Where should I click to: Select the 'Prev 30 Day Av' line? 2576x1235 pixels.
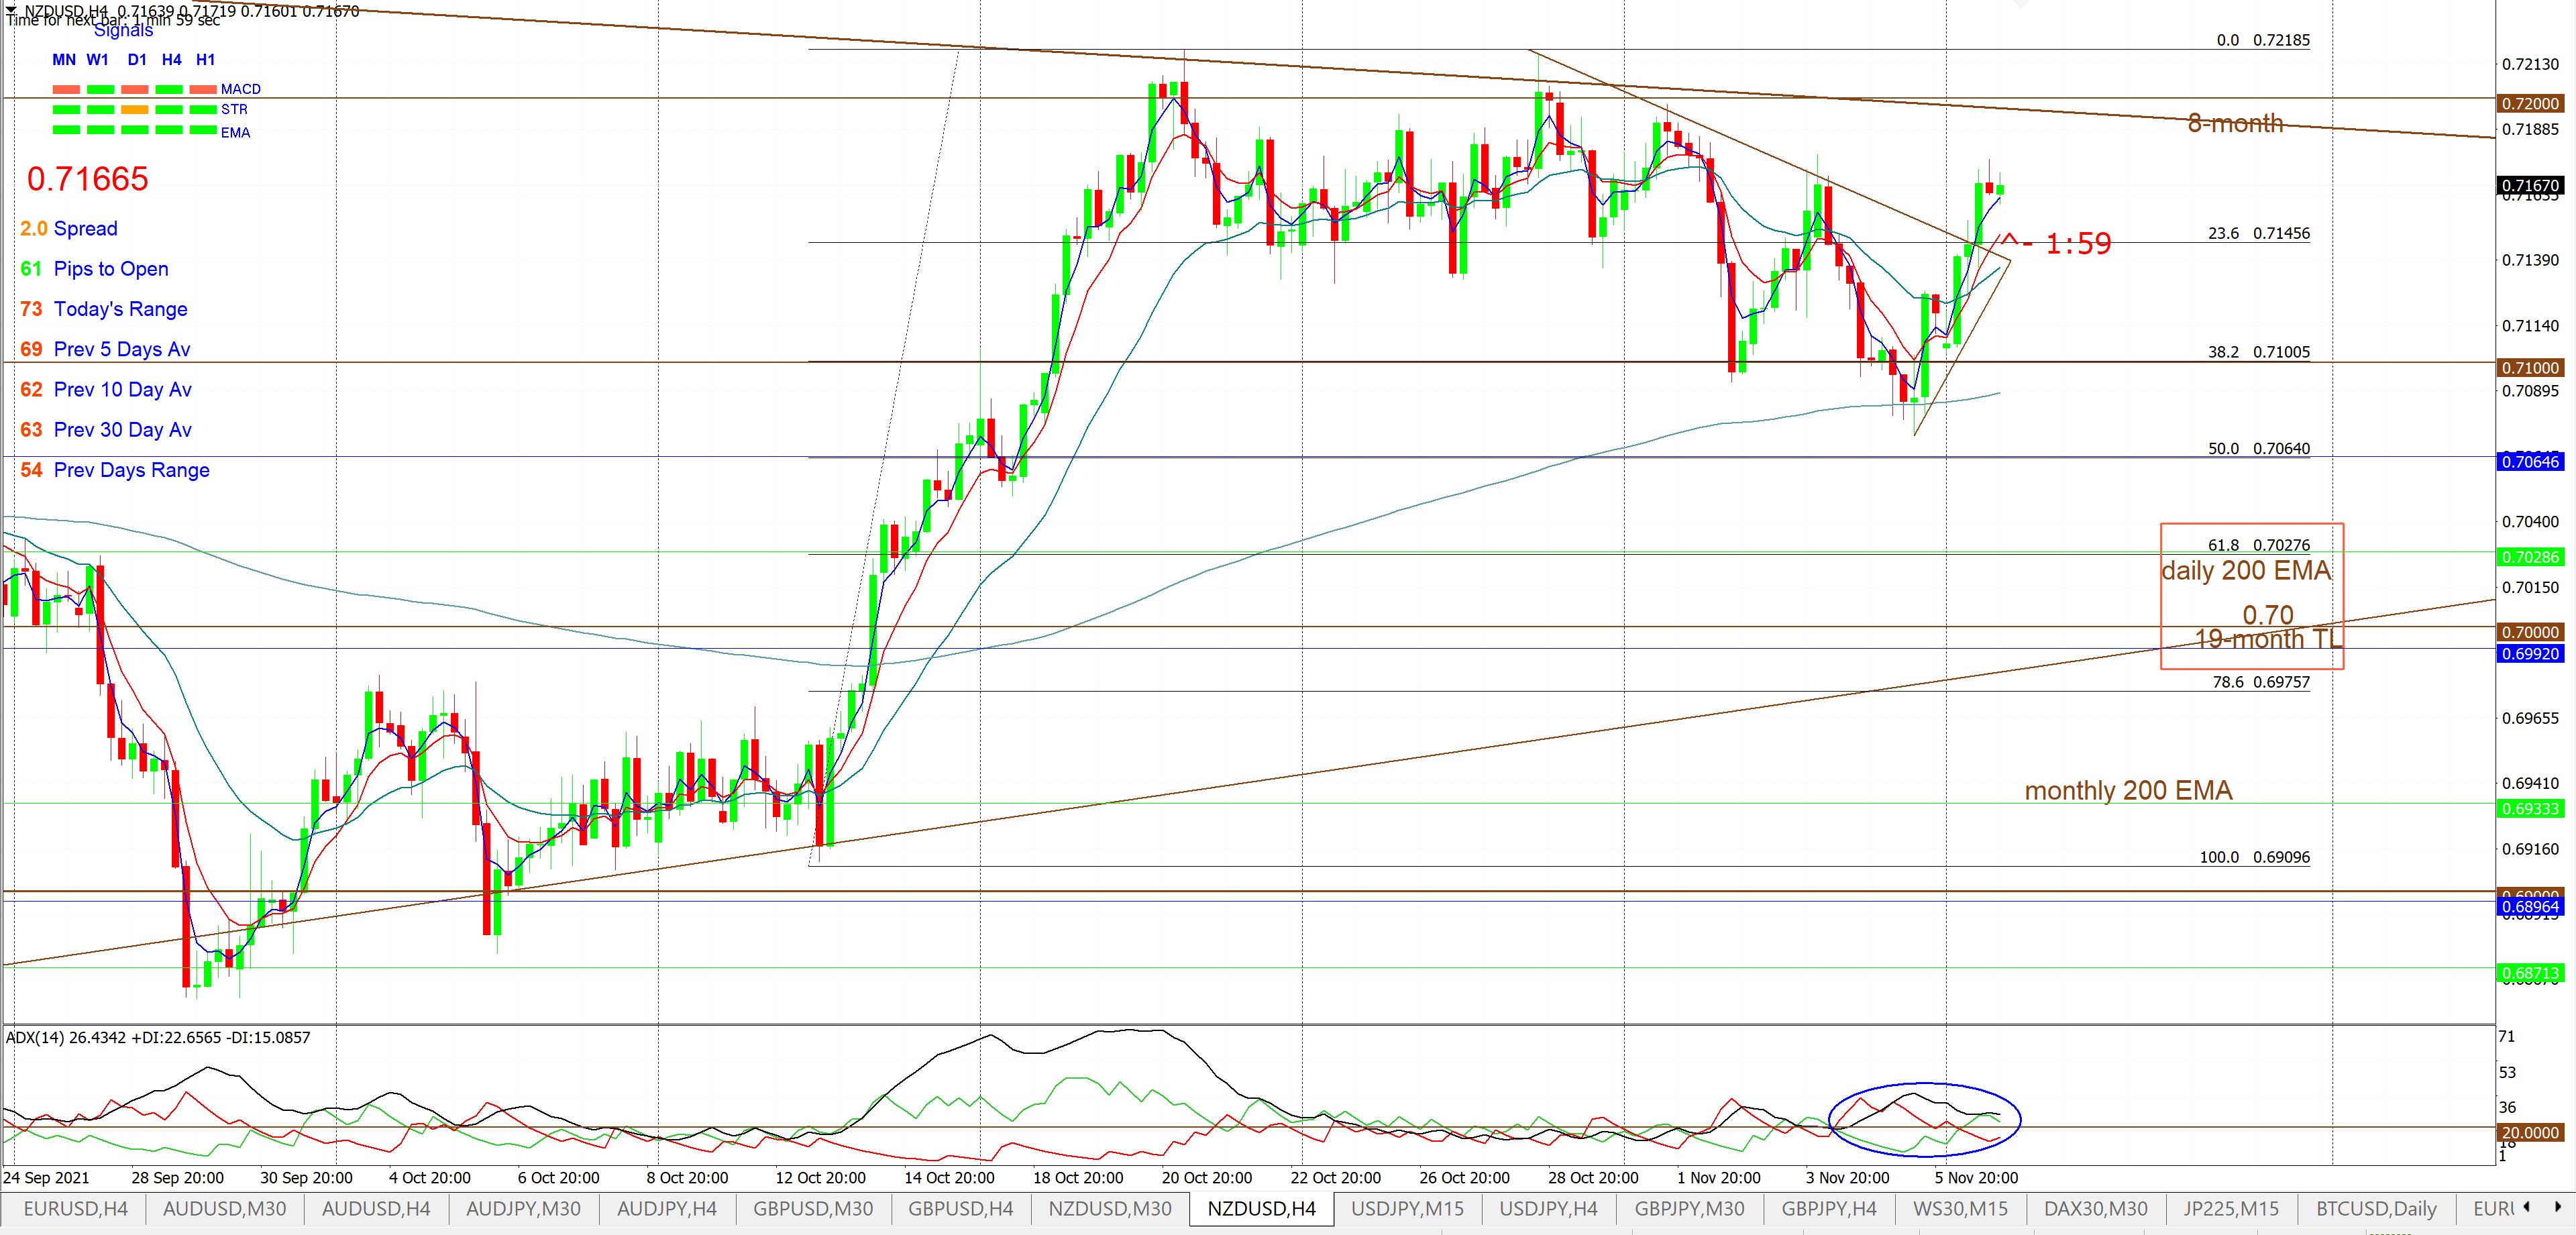click(x=106, y=430)
